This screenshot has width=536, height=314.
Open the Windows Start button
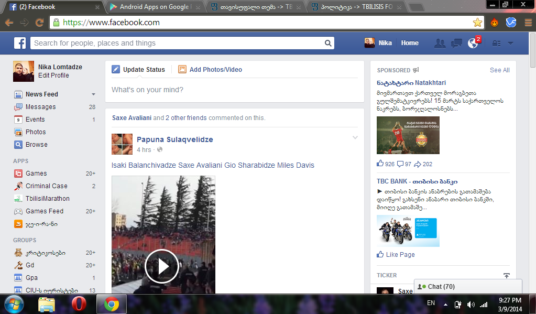[x=14, y=304]
